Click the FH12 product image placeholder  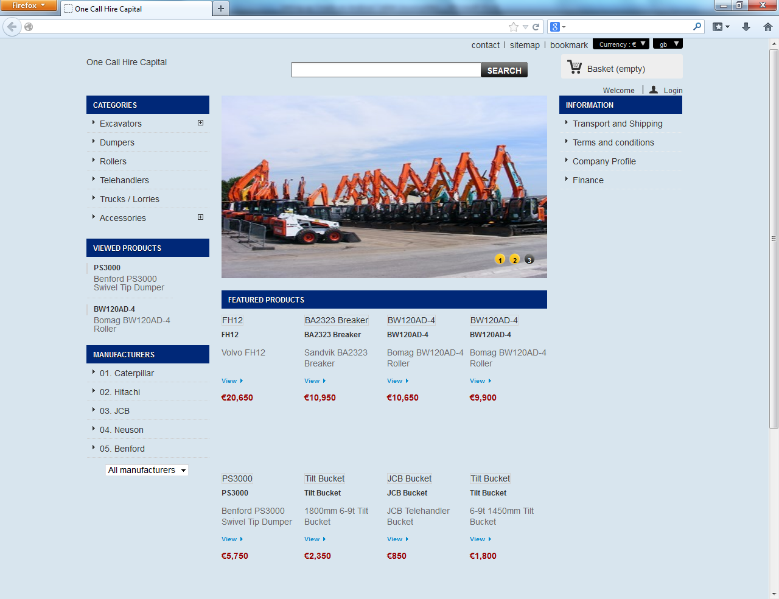232,320
